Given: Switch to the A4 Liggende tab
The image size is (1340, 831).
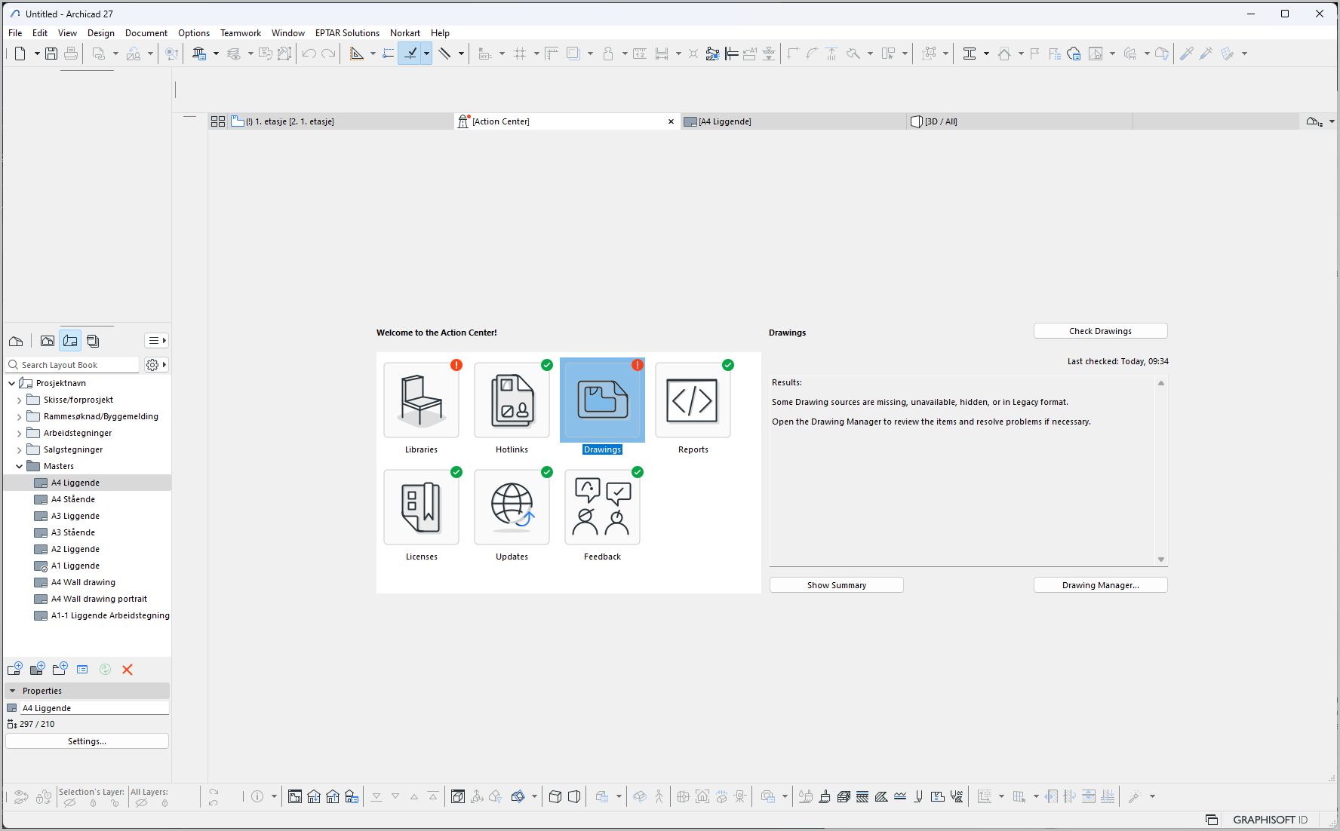Looking at the screenshot, I should (x=724, y=121).
